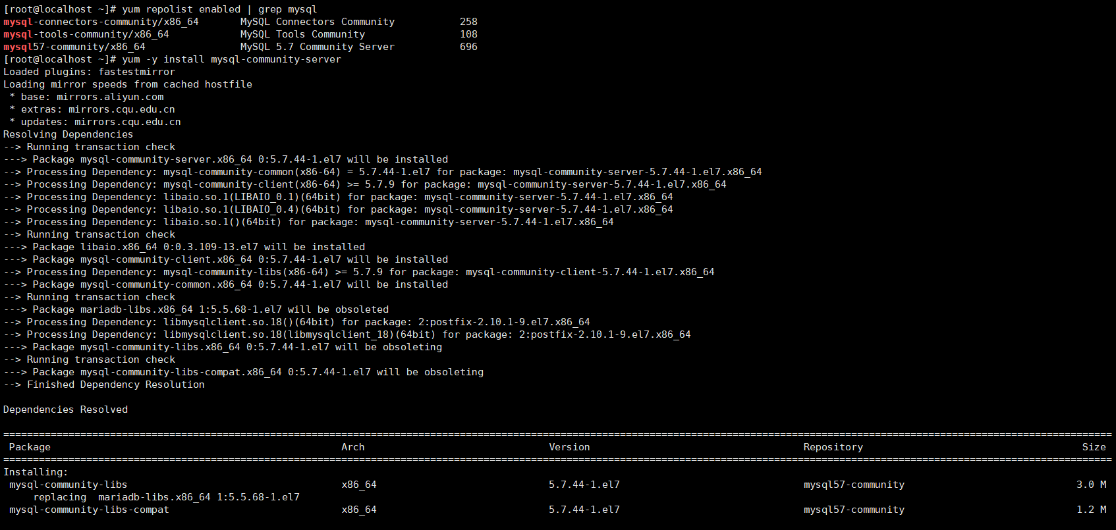Click 'Finished Dependency Resolution' line
This screenshot has width=1116, height=530.
point(104,384)
